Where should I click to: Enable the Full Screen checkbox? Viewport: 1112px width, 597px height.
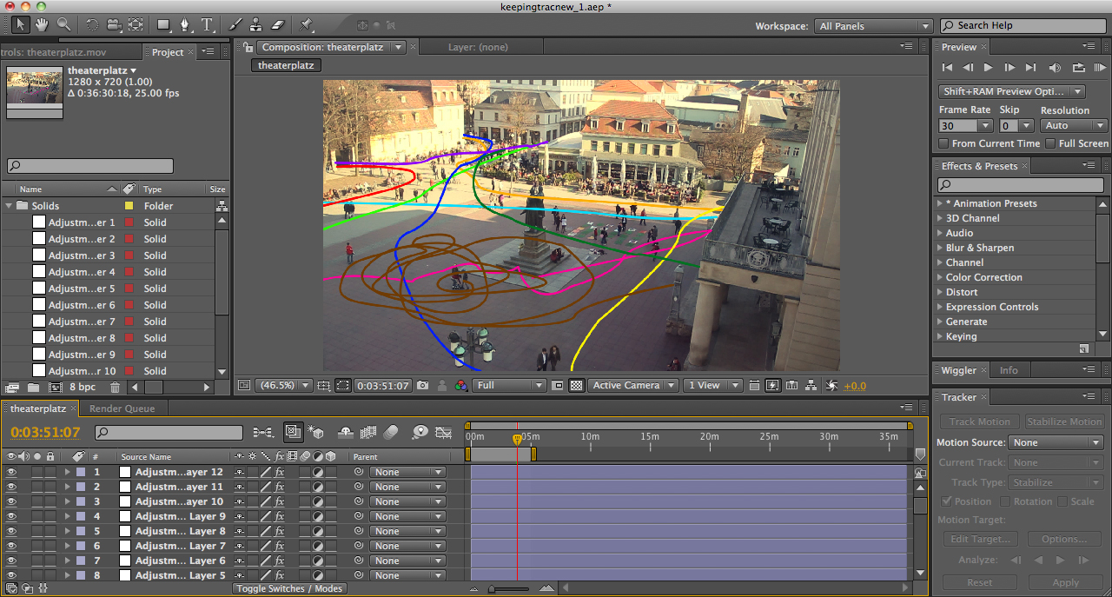coord(1050,143)
